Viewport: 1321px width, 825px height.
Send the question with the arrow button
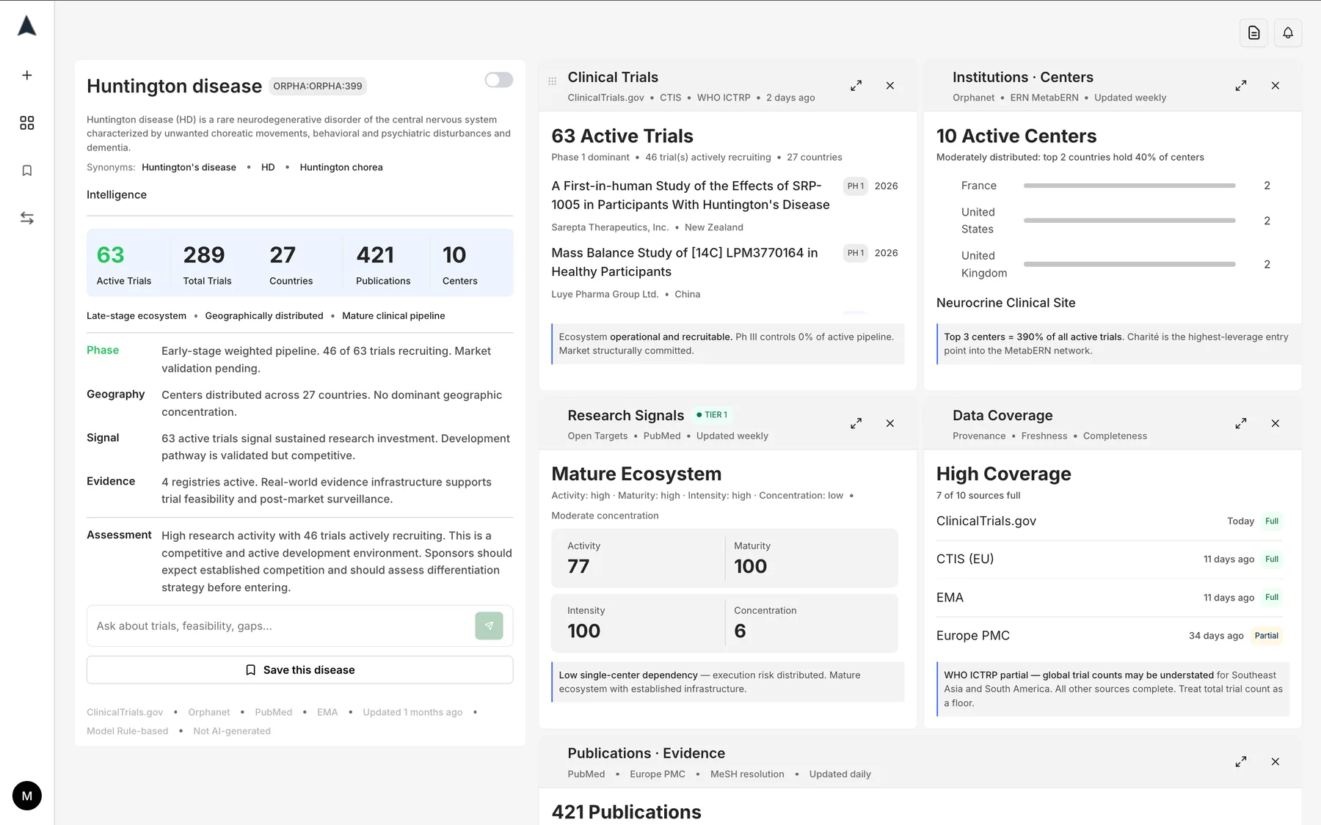tap(489, 626)
